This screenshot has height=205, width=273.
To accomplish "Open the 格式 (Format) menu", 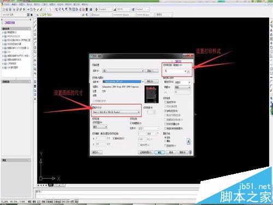I will [37, 4].
